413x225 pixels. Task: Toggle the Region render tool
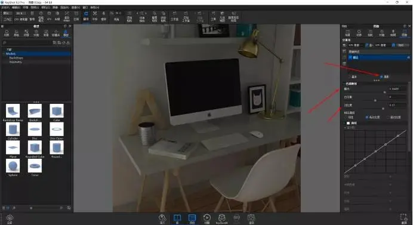click(76, 16)
